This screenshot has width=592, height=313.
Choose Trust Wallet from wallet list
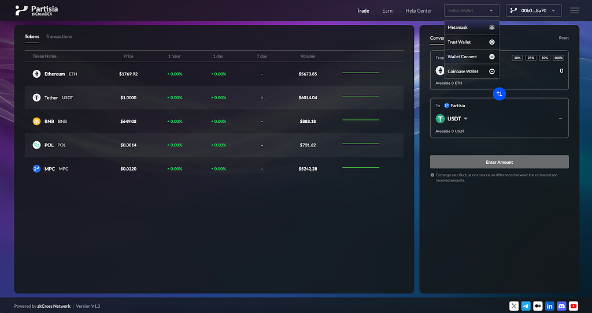click(472, 42)
